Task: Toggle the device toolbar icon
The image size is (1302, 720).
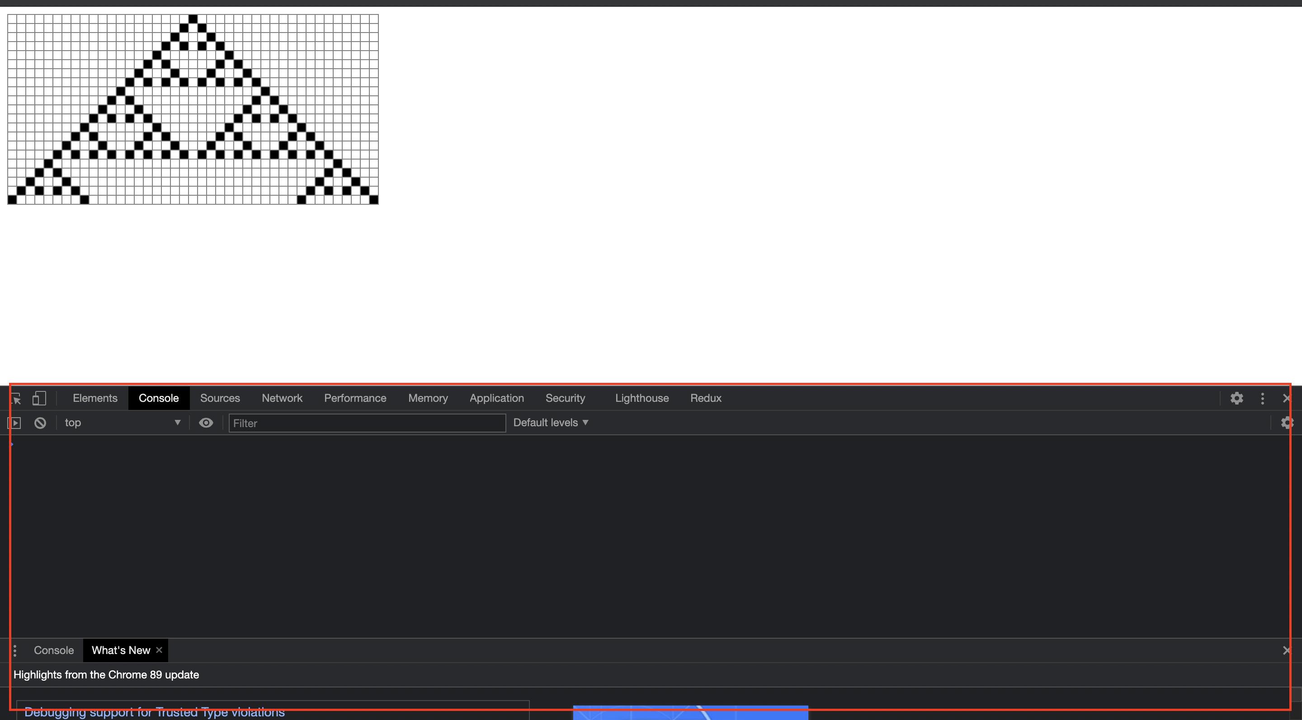Action: tap(39, 399)
